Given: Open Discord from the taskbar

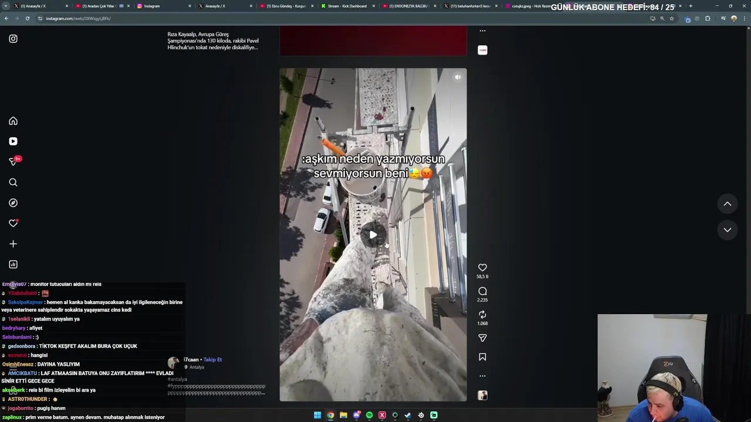Looking at the screenshot, I should (356, 415).
